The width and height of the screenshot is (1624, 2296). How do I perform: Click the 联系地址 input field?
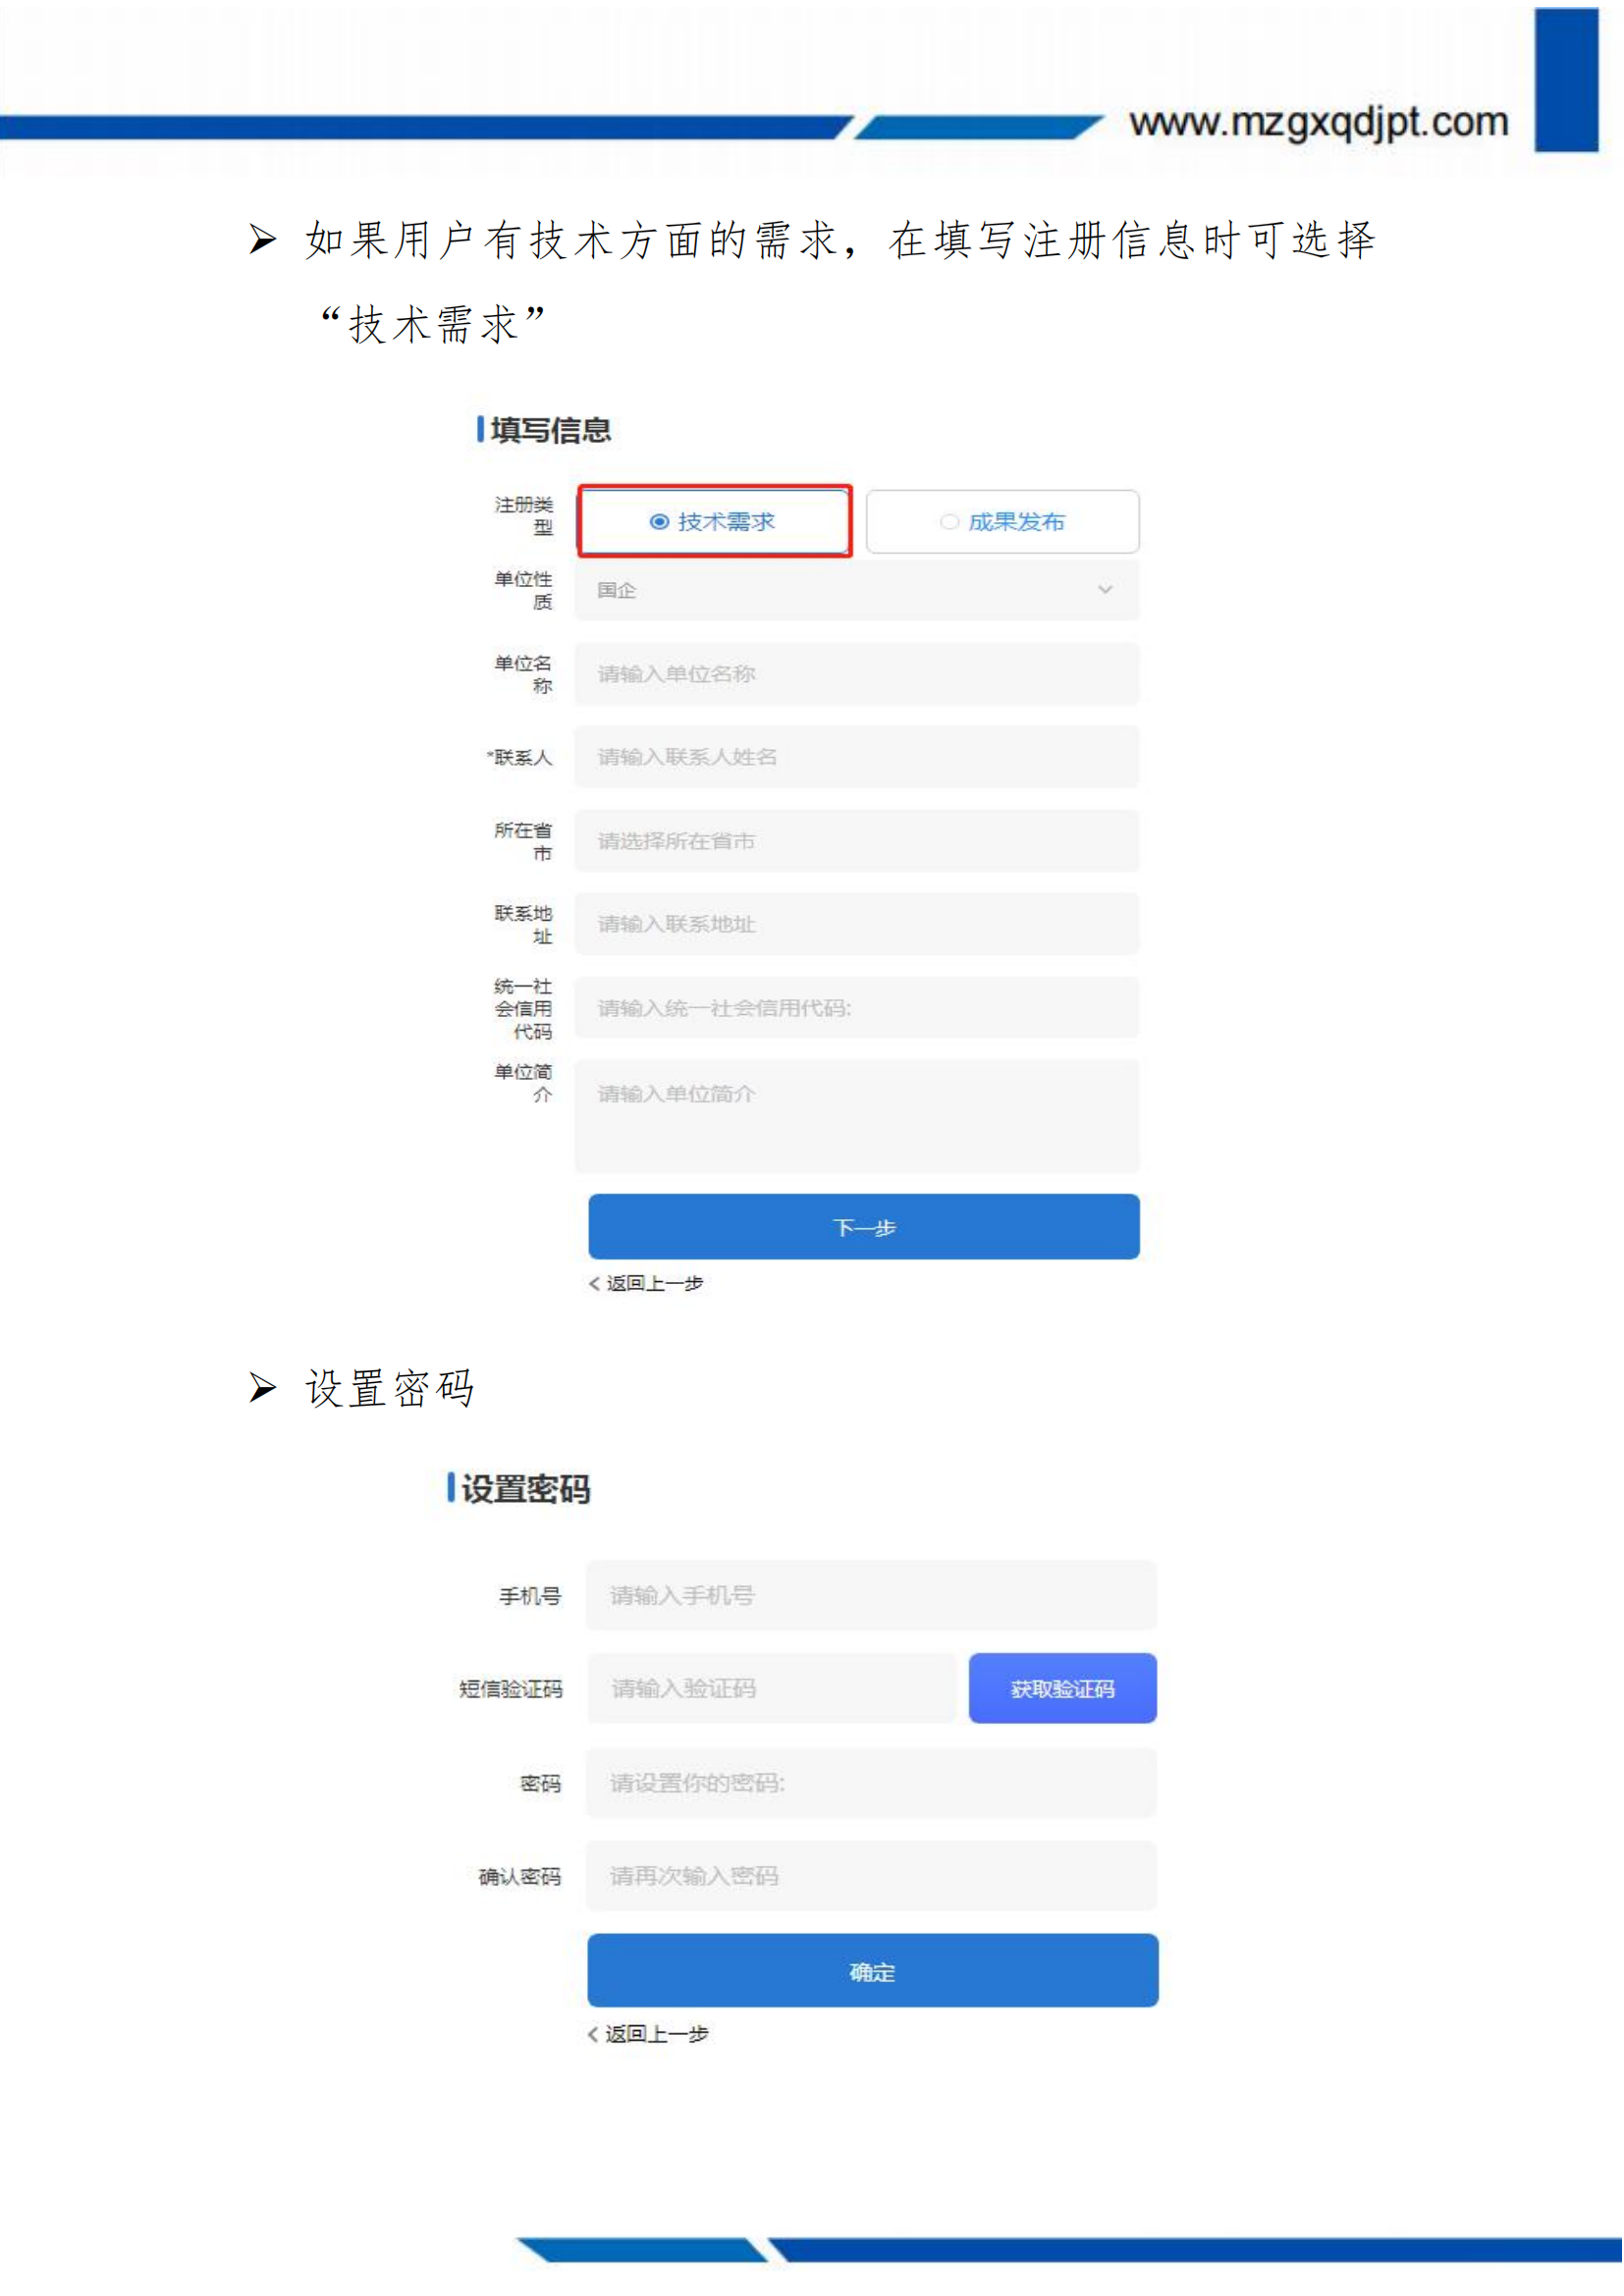pos(856,924)
